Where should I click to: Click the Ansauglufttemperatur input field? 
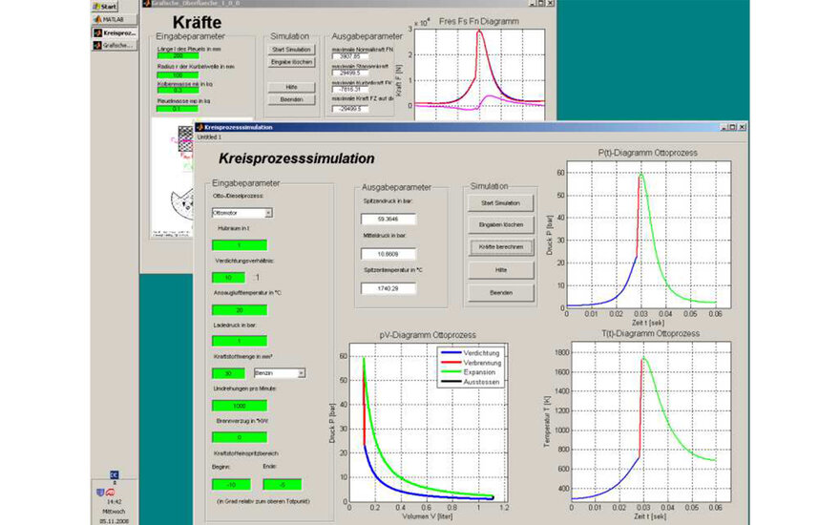tap(240, 309)
